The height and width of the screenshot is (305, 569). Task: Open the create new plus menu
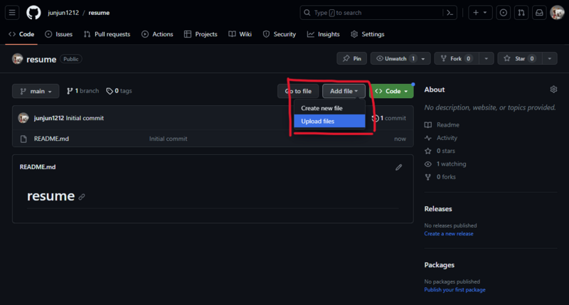click(479, 13)
